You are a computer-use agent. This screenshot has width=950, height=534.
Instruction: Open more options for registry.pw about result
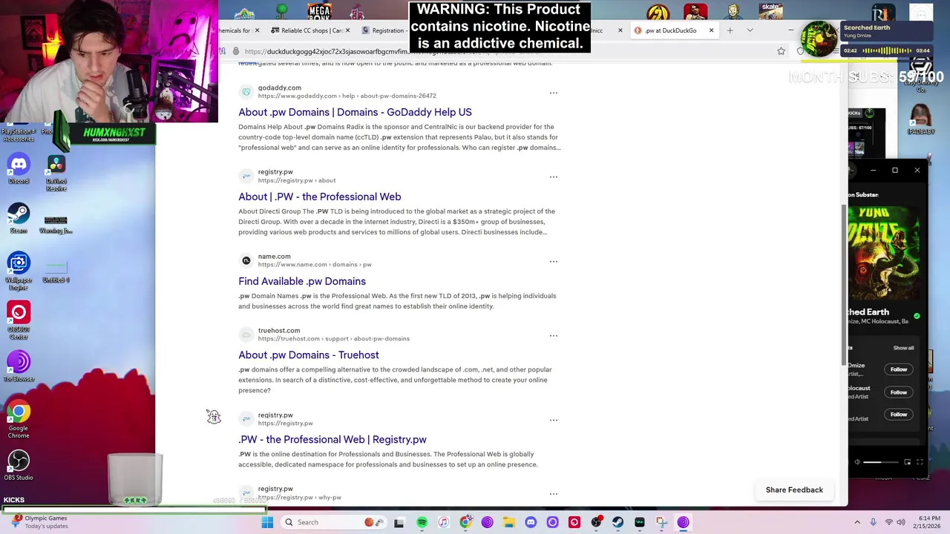[553, 177]
